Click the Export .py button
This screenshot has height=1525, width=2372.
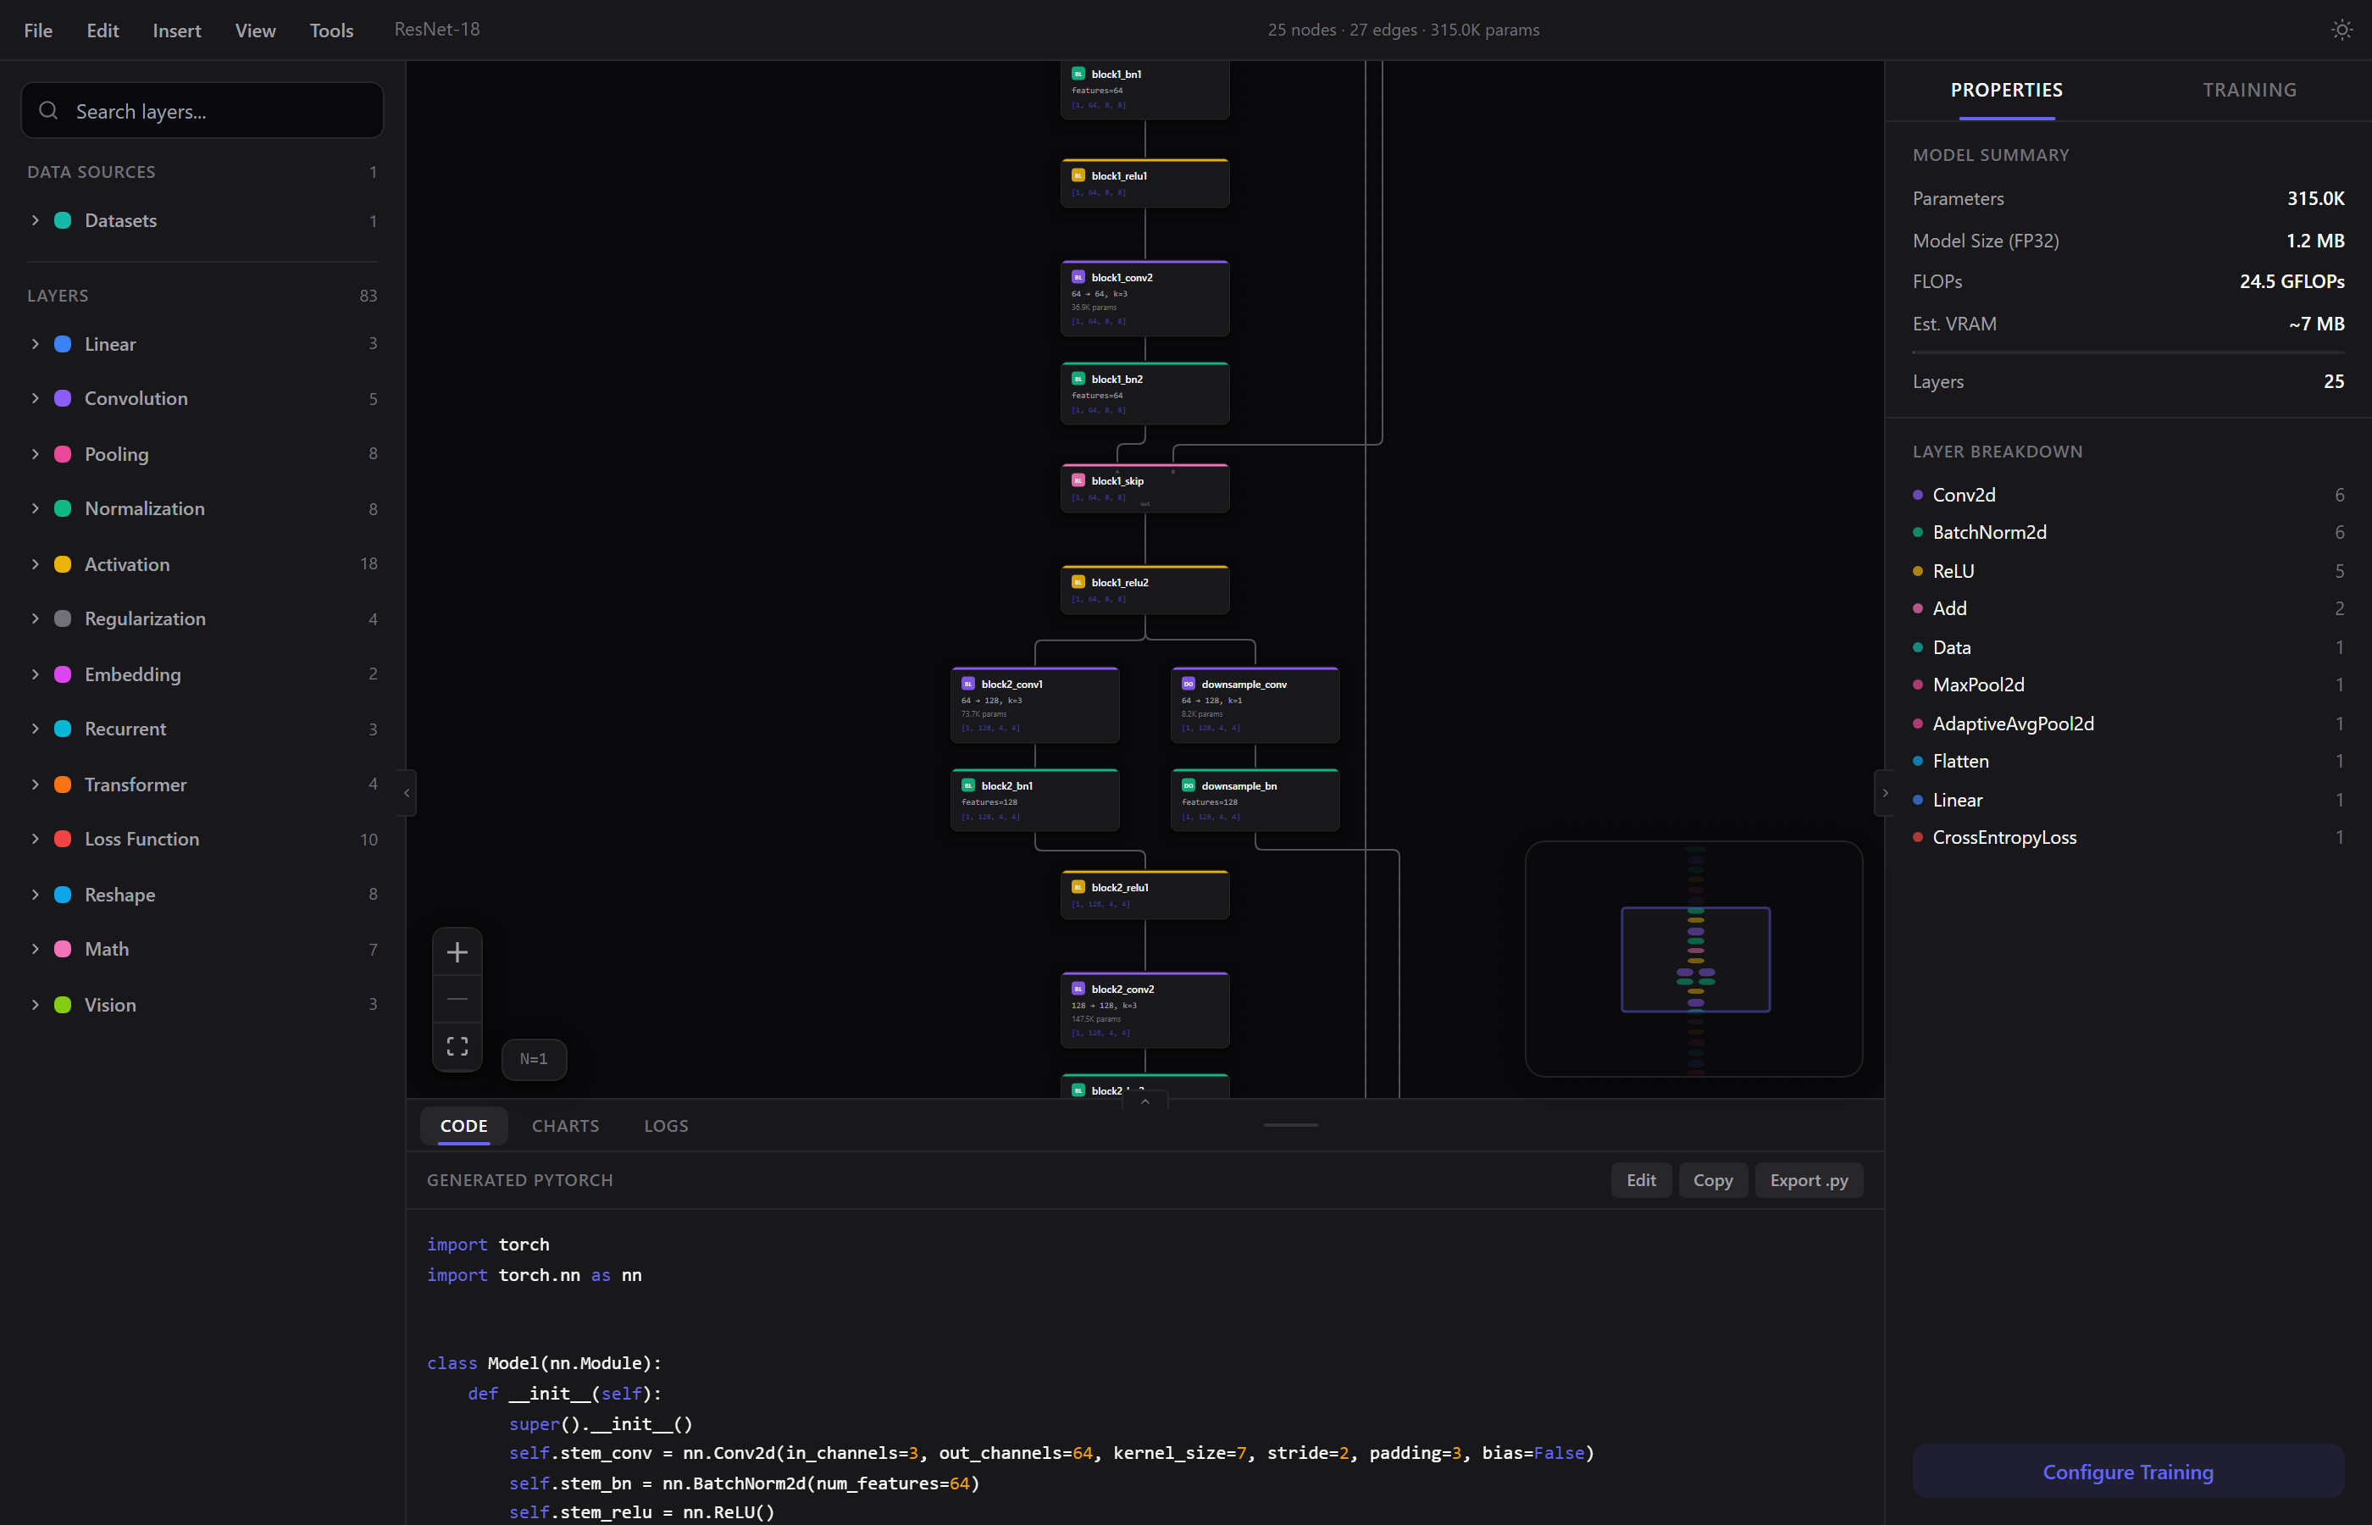click(1808, 1180)
